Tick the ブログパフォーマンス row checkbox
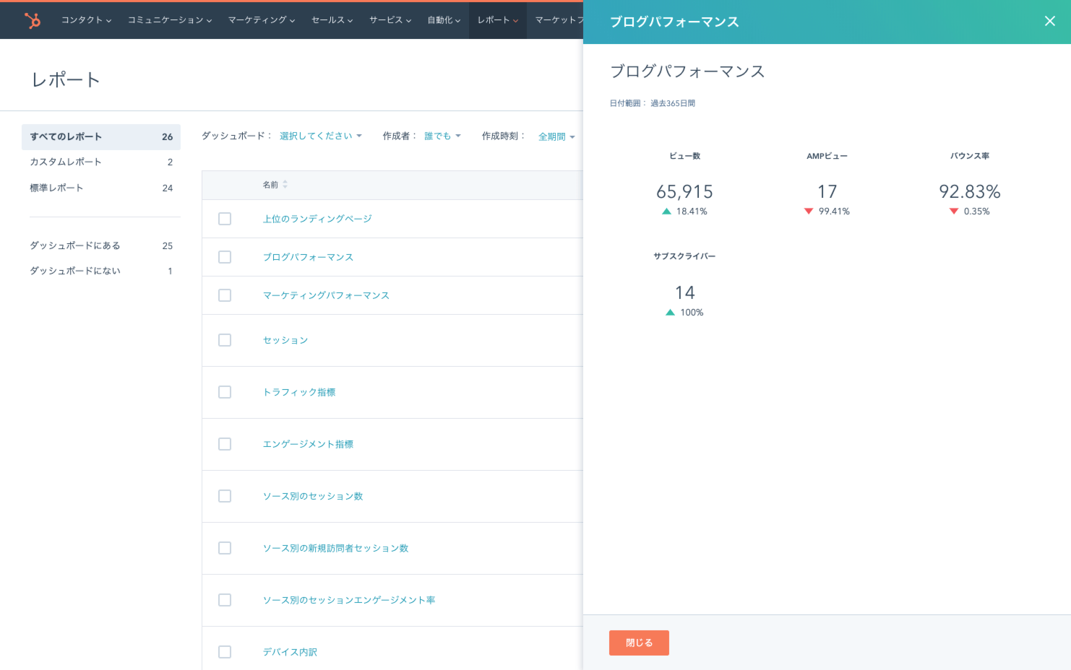Screen dimensions: 1071x670 click(x=225, y=257)
